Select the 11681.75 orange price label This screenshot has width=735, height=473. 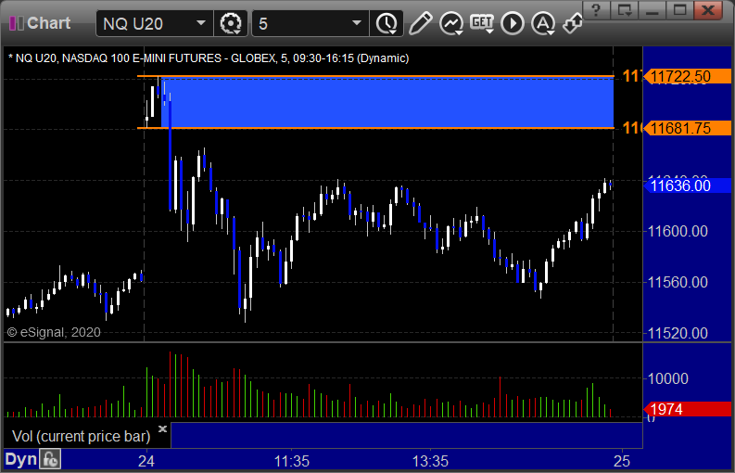click(687, 128)
